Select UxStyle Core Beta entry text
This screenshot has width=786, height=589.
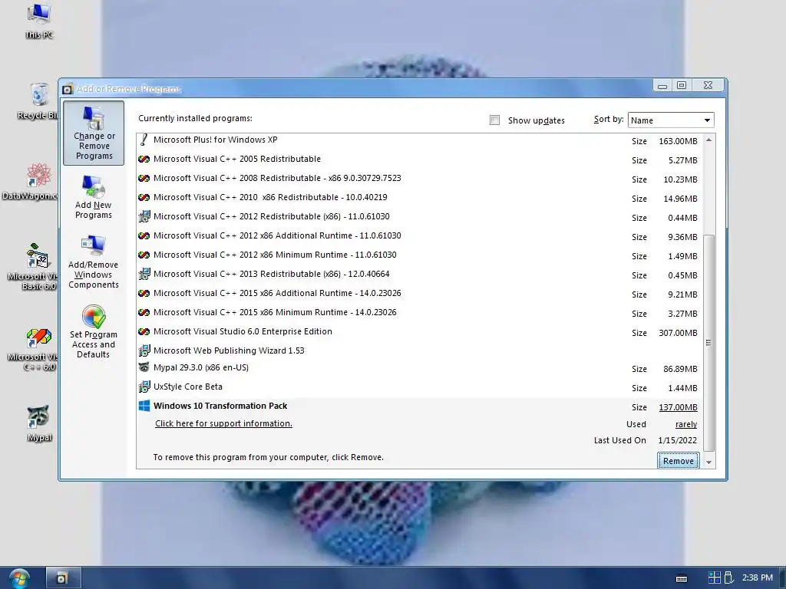pyautogui.click(x=188, y=387)
